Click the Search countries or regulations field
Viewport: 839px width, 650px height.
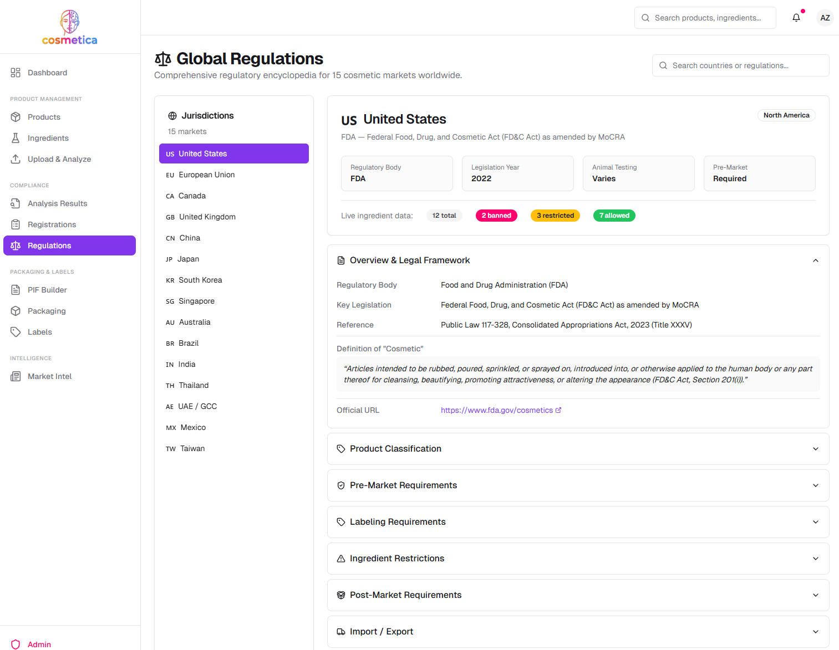tap(740, 65)
